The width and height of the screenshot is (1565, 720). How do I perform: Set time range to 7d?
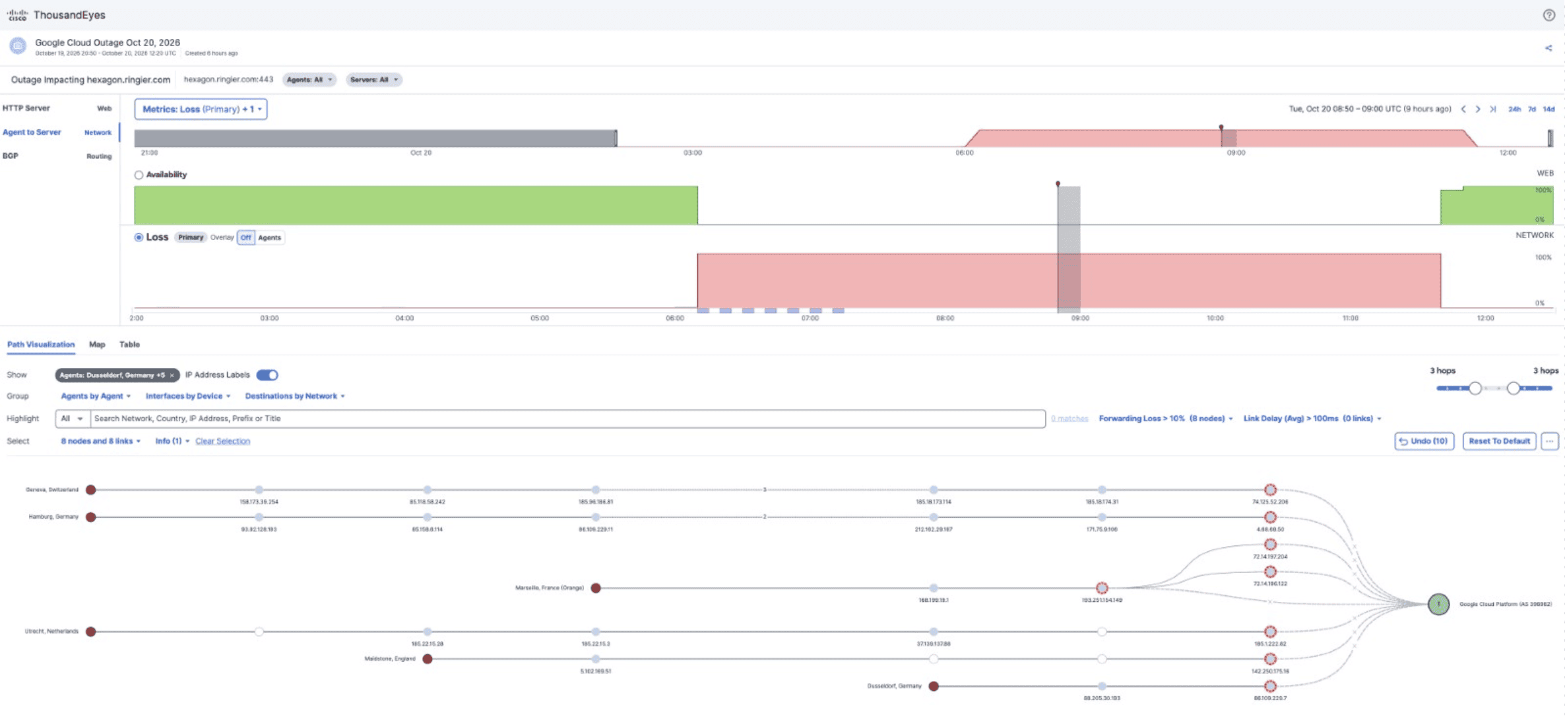(x=1532, y=109)
